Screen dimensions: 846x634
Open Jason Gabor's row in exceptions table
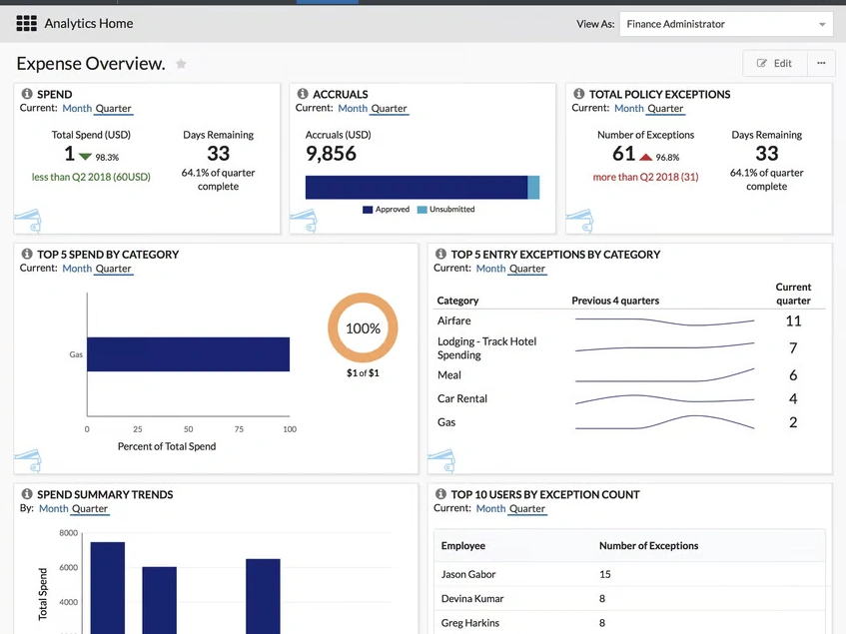(x=468, y=574)
